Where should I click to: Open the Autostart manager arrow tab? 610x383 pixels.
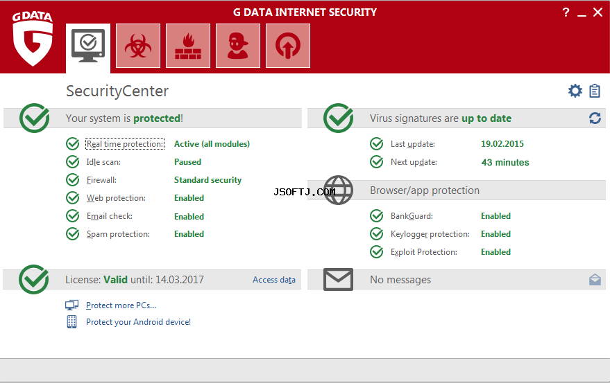pos(288,46)
